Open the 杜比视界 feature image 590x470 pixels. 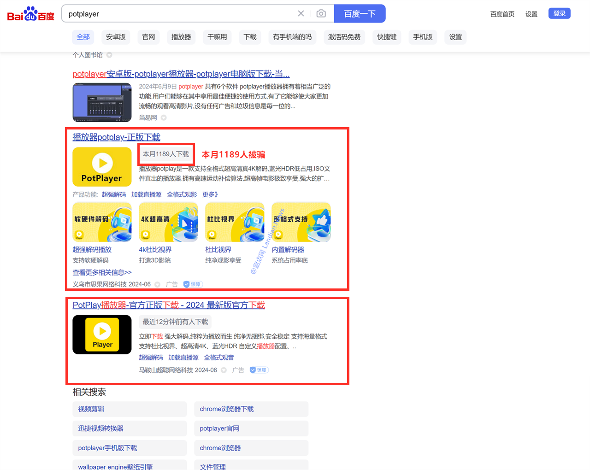235,222
